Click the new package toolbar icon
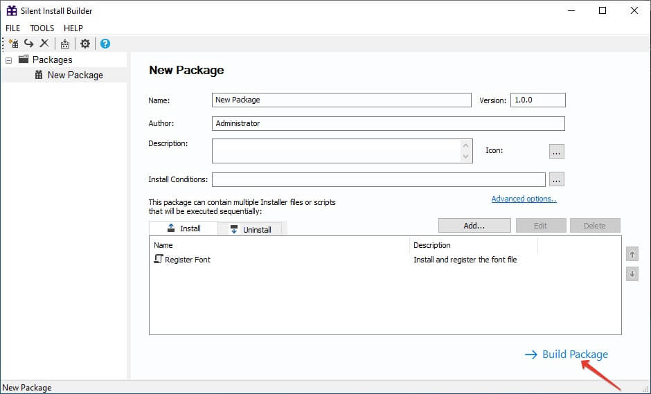 [x=13, y=43]
